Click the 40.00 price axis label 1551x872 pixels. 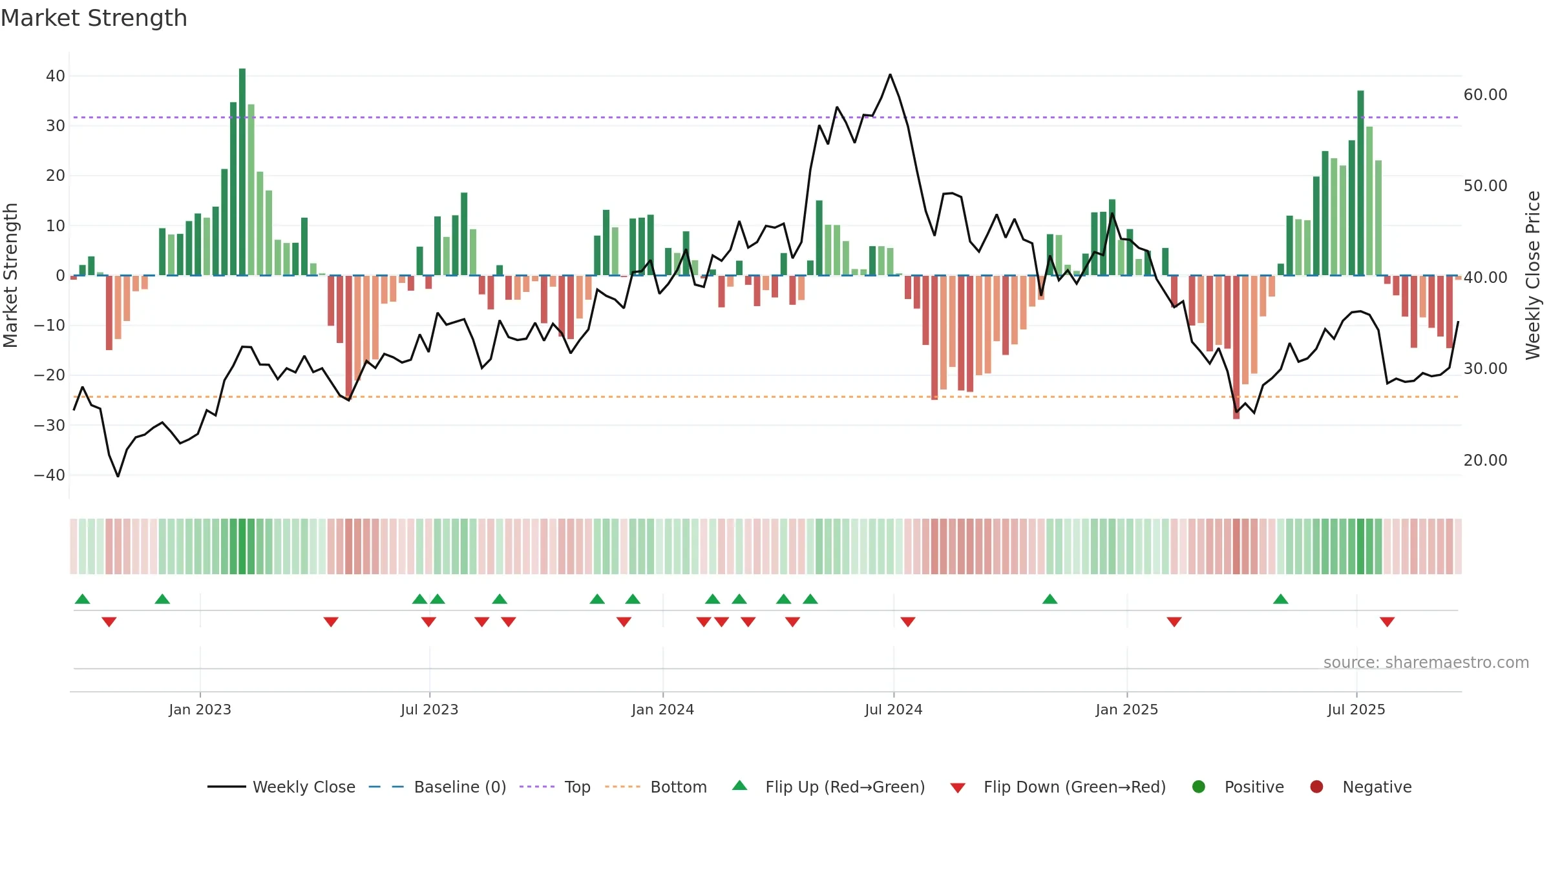1485,278
